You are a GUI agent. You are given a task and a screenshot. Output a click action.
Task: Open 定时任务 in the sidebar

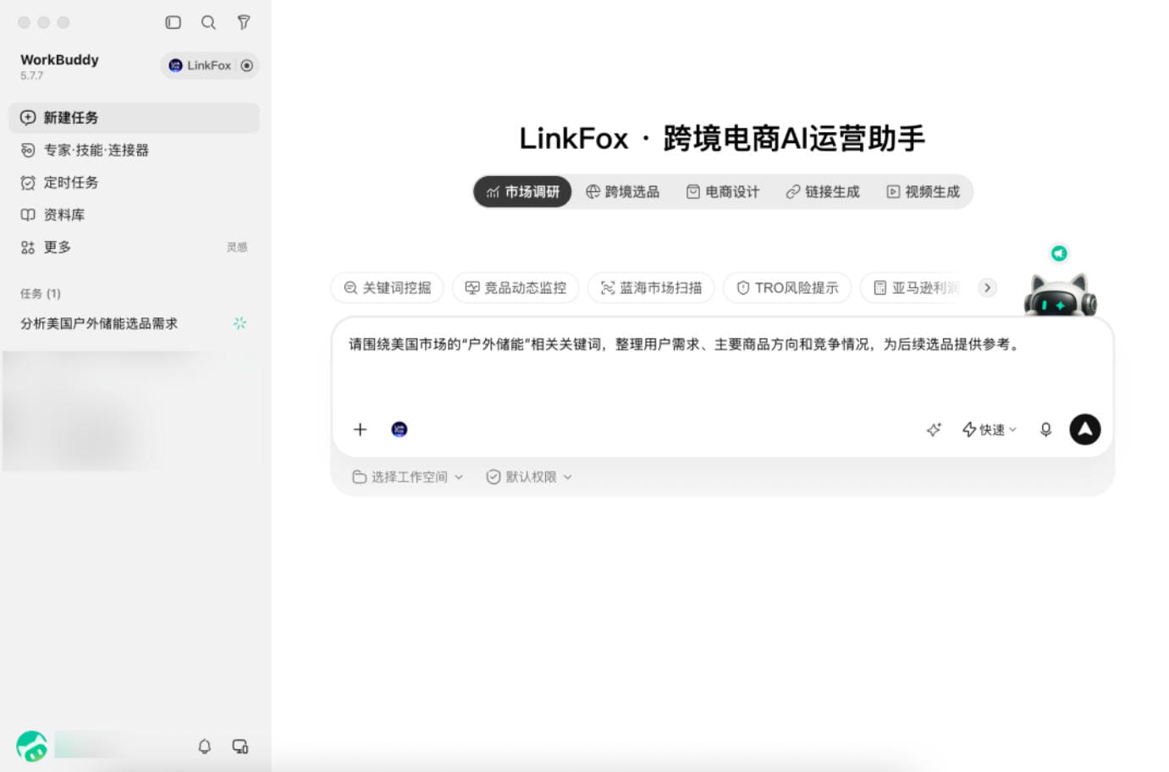tap(134, 182)
